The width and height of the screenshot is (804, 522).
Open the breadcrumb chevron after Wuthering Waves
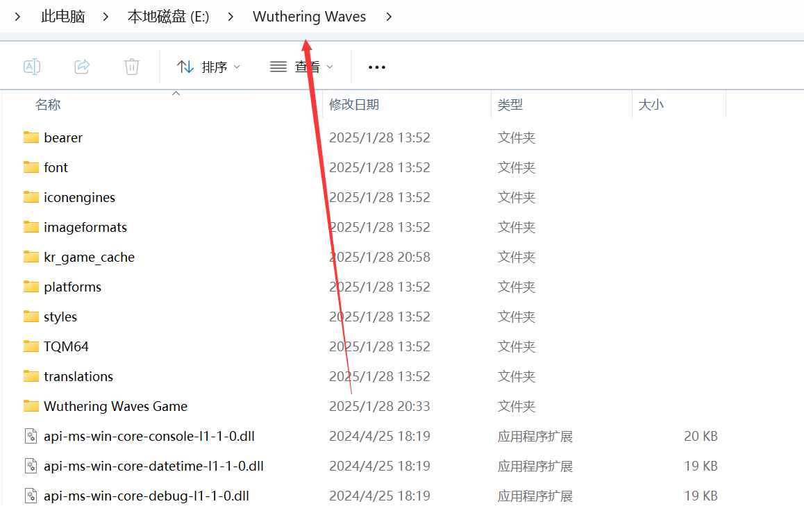click(389, 16)
